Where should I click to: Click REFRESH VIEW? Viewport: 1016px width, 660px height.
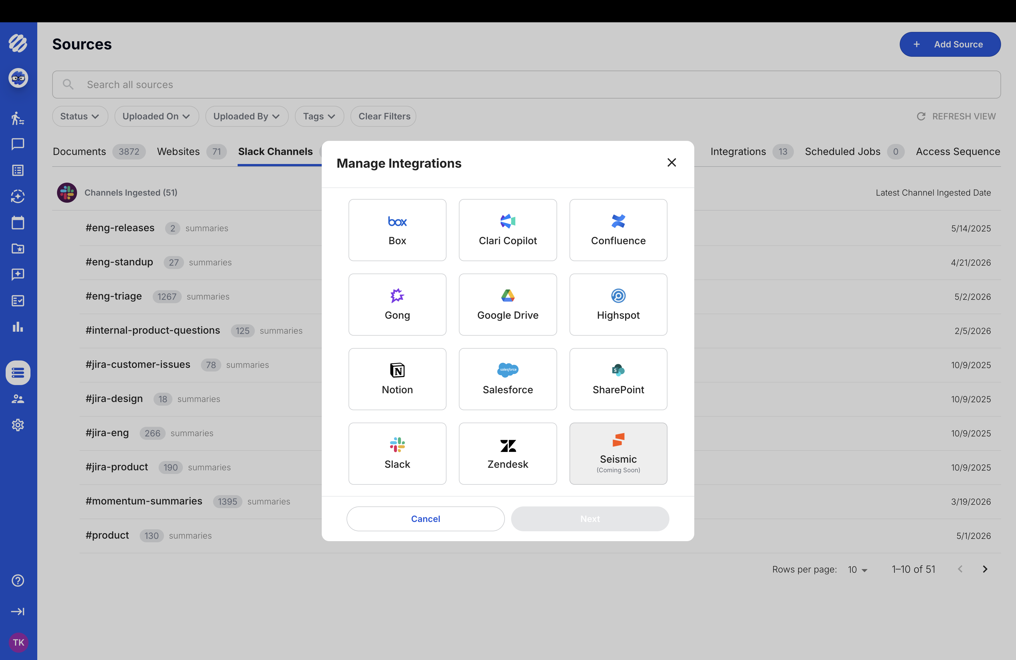tap(956, 116)
